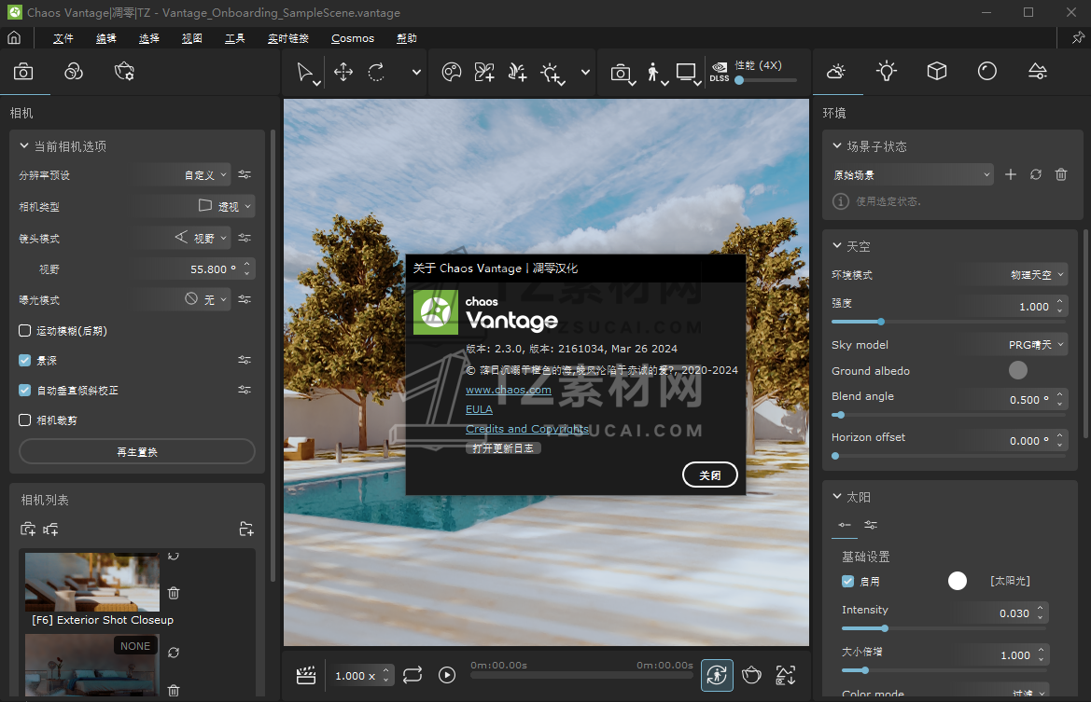Delete the current scene state
This screenshot has height=702, width=1091.
tap(1060, 174)
